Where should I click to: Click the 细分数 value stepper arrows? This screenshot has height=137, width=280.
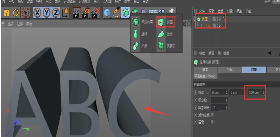click(x=227, y=100)
